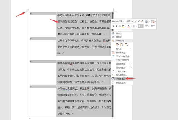Open the 插入(I) submenu

tap(122, 49)
